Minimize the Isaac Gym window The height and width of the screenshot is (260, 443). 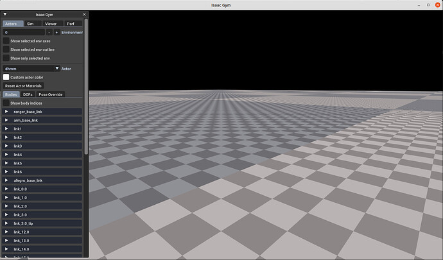point(419,5)
